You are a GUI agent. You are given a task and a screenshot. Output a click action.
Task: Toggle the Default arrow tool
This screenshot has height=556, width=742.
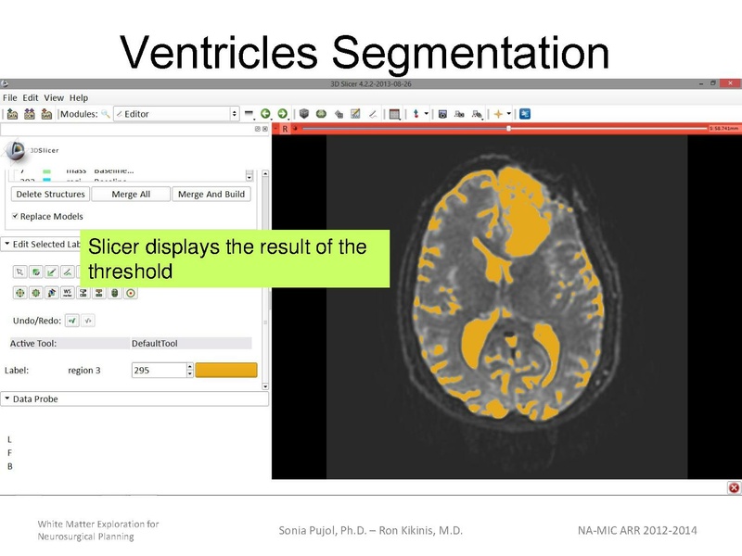click(19, 272)
